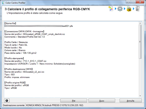Image resolution: width=146 pixels, height=109 pixels.
Task: Click the Modo lucido No line
Action: [x=13, y=48]
